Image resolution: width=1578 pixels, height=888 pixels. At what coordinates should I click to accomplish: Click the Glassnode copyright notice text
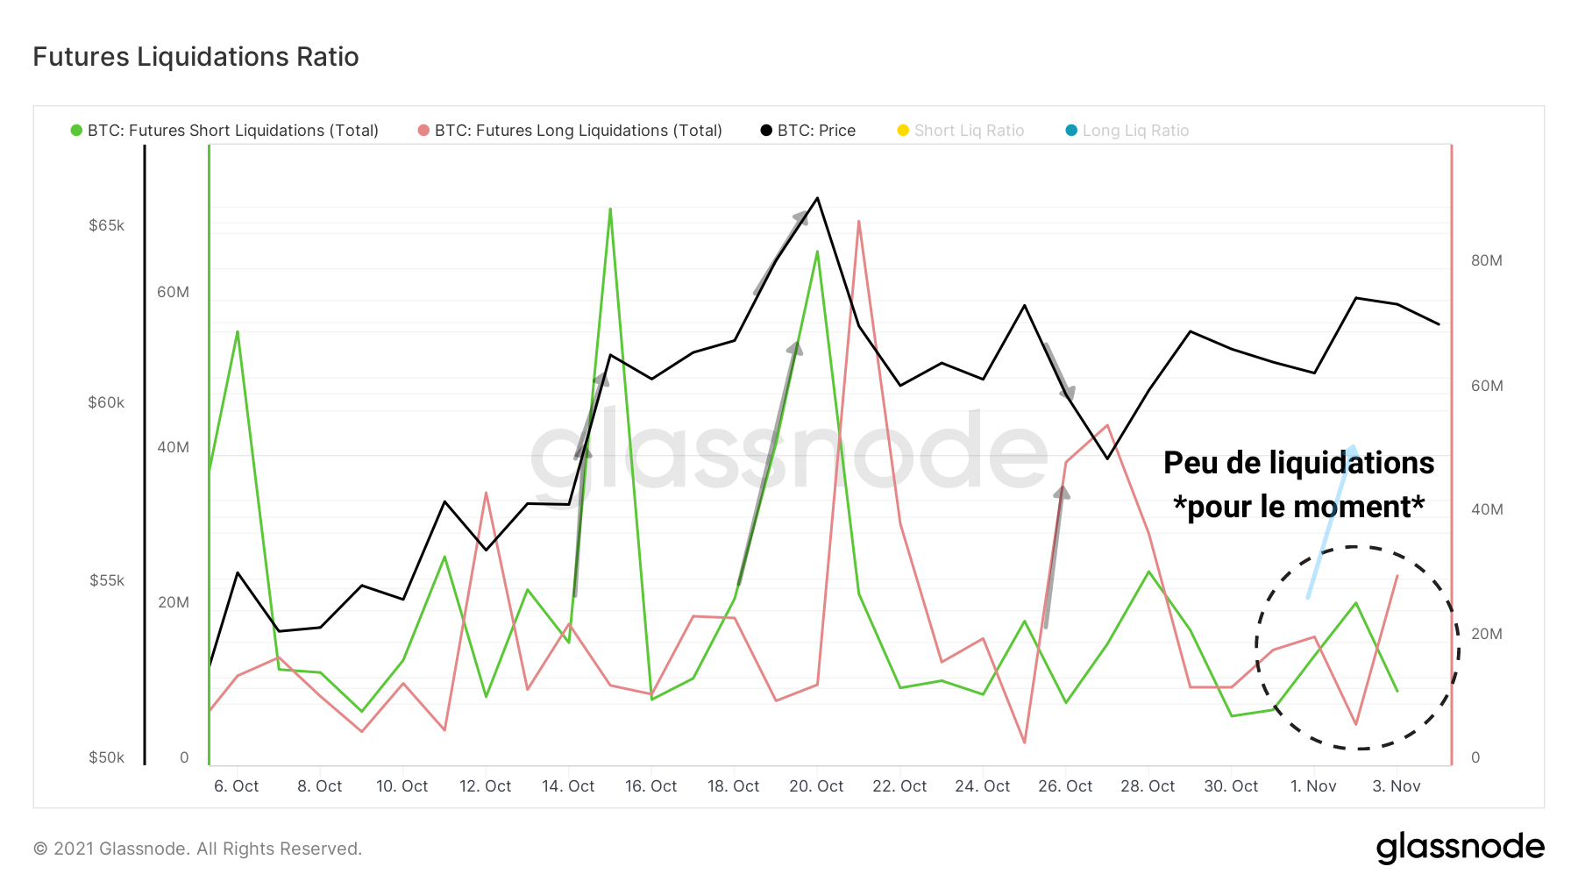click(197, 849)
